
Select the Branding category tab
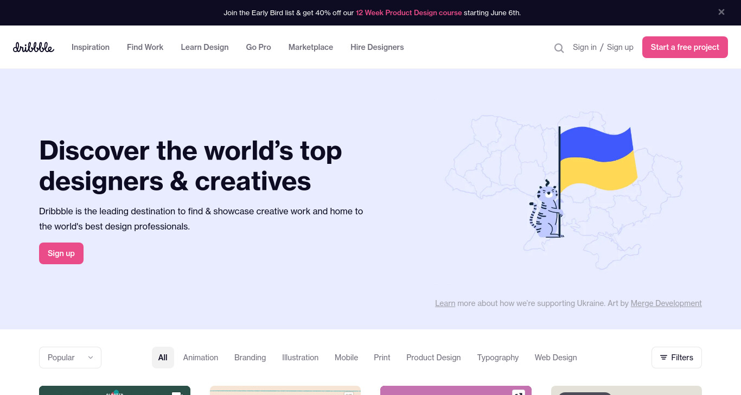(x=250, y=358)
